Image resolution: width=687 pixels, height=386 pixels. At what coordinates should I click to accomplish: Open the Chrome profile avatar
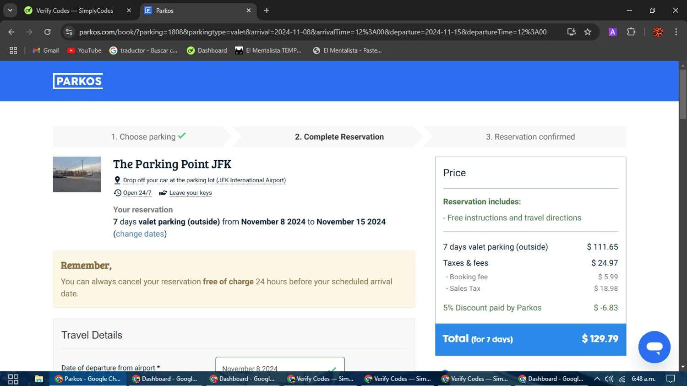coord(658,32)
